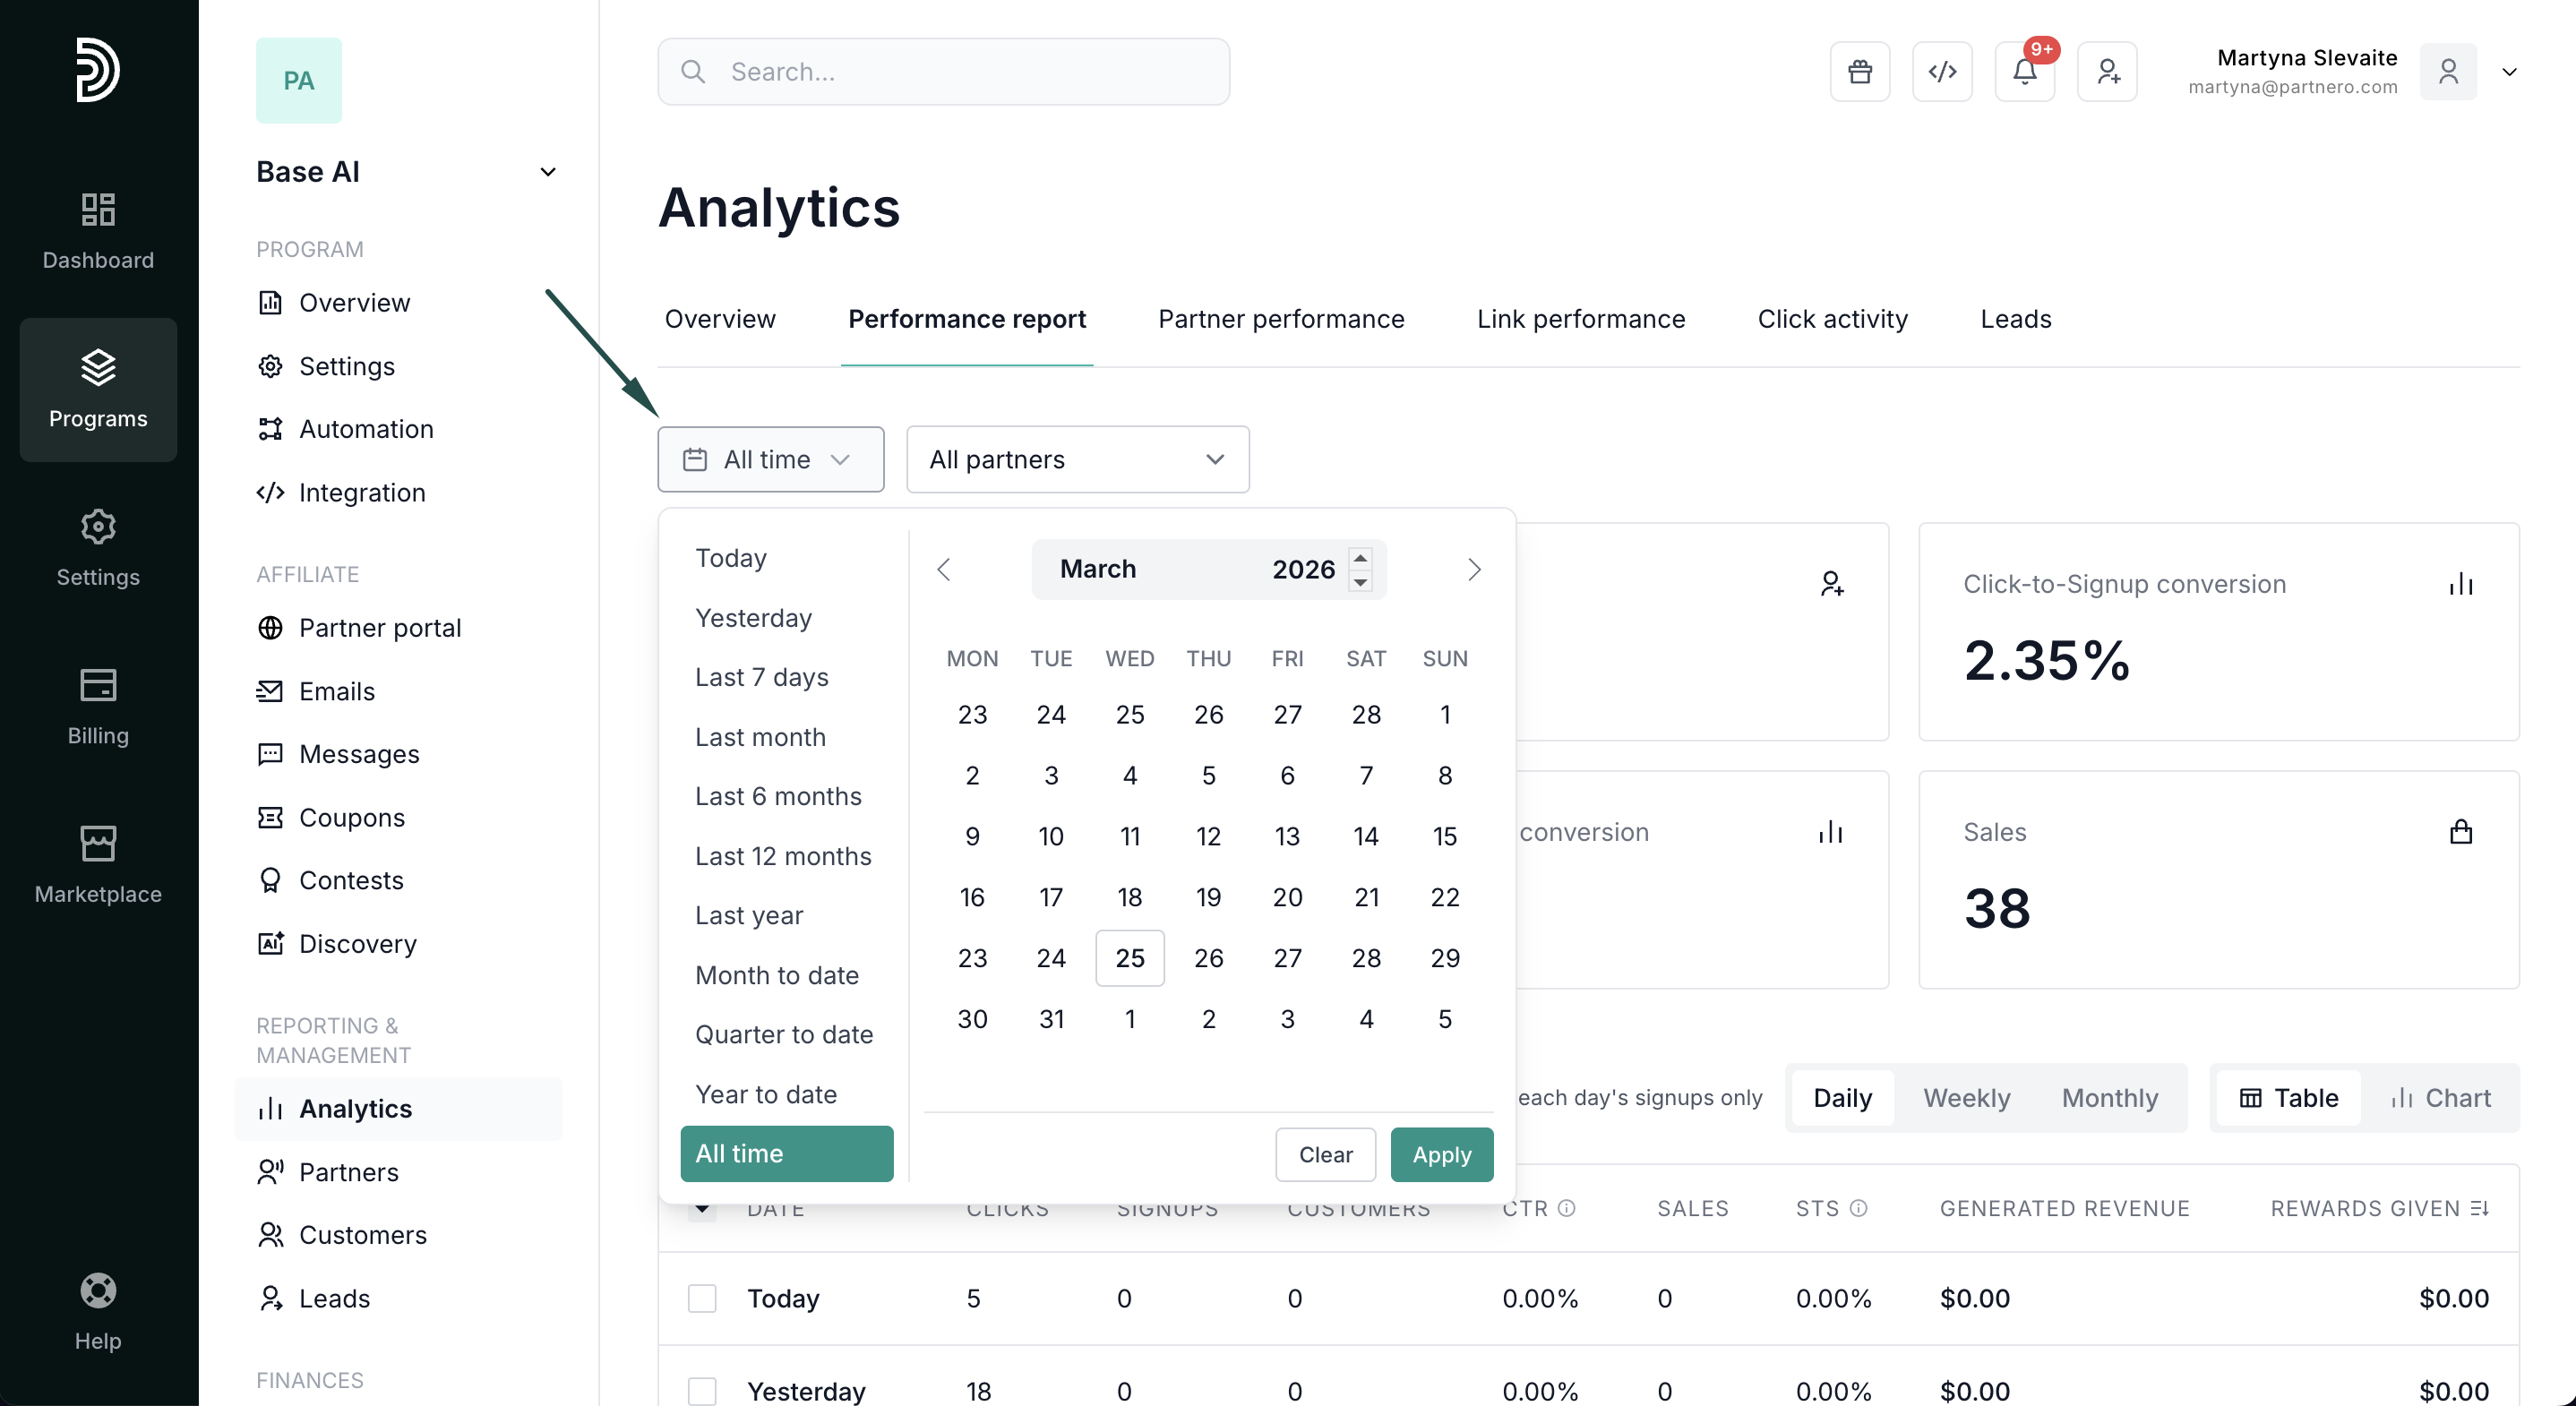Click the Apply button in date picker
2576x1406 pixels.
coord(1441,1154)
